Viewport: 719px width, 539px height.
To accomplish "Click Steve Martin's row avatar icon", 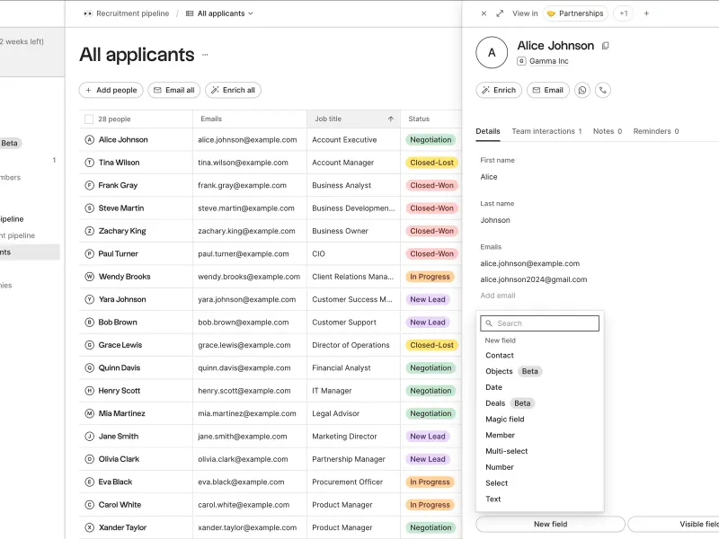I will 90,208.
